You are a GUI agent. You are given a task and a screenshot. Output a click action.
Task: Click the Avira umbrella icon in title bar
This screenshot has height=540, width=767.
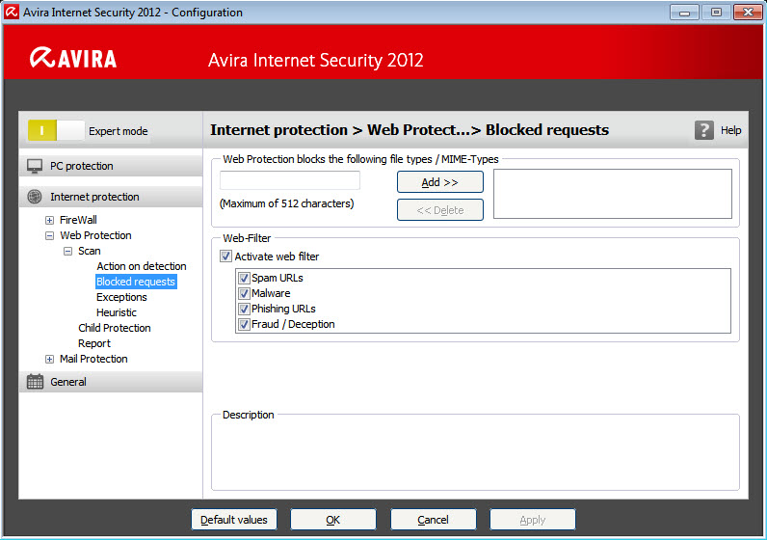click(12, 12)
